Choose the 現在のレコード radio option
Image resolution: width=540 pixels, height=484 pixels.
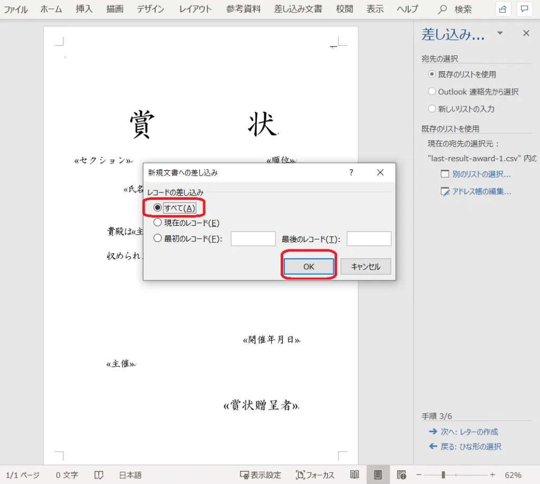click(x=157, y=223)
